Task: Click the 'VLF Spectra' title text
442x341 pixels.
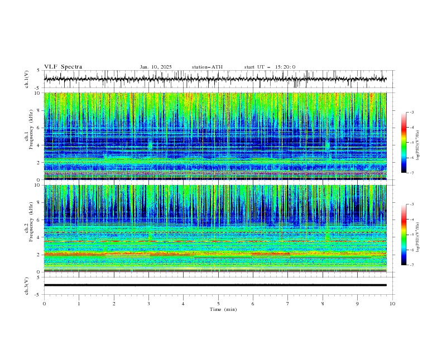Action: point(63,67)
